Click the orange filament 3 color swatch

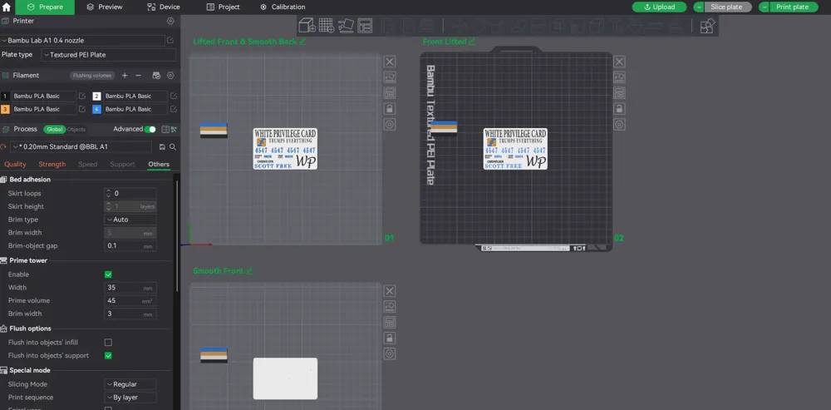(6, 109)
